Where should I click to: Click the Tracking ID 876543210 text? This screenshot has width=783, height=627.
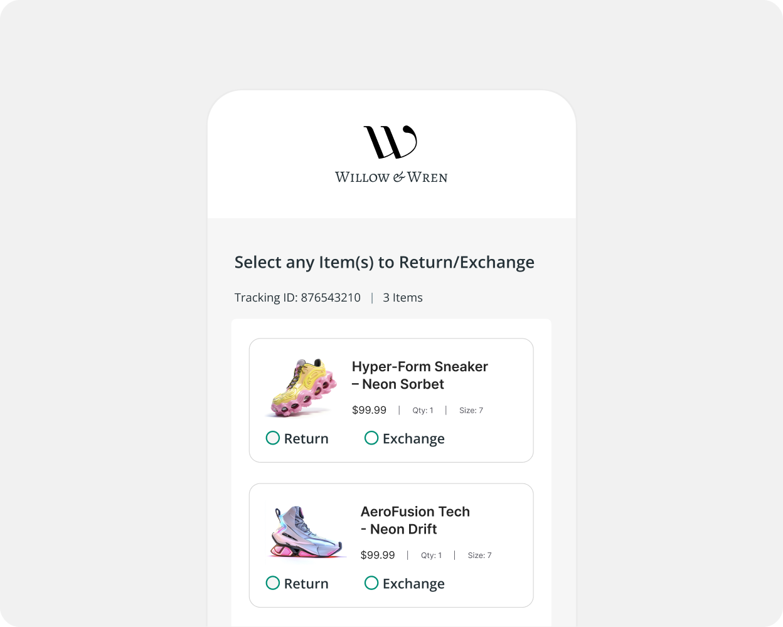click(297, 297)
